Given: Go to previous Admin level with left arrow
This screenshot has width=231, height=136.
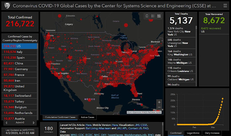Looking at the screenshot, I should click(6, 123).
